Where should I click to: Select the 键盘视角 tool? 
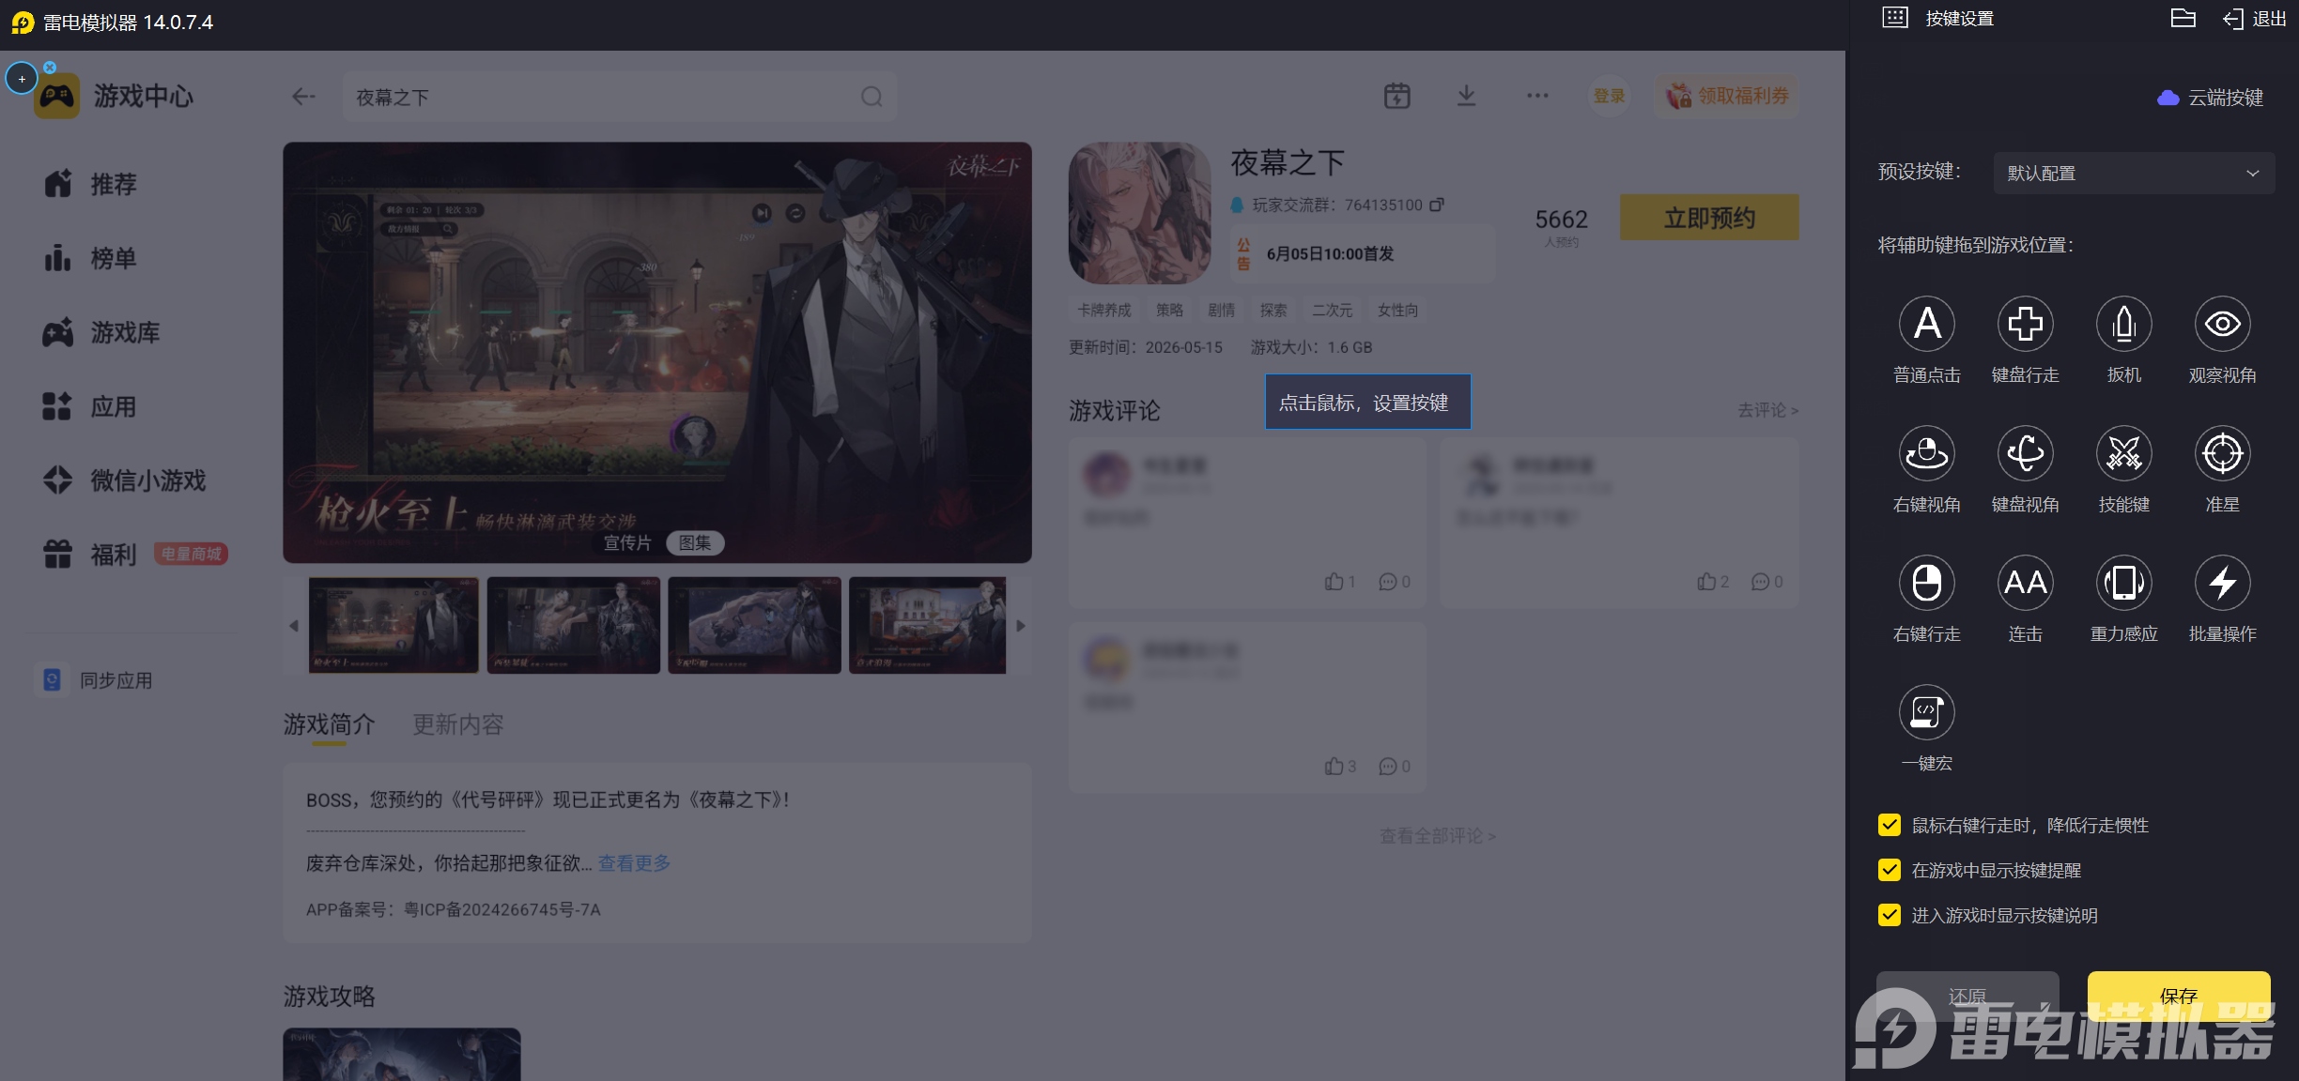tap(2025, 454)
